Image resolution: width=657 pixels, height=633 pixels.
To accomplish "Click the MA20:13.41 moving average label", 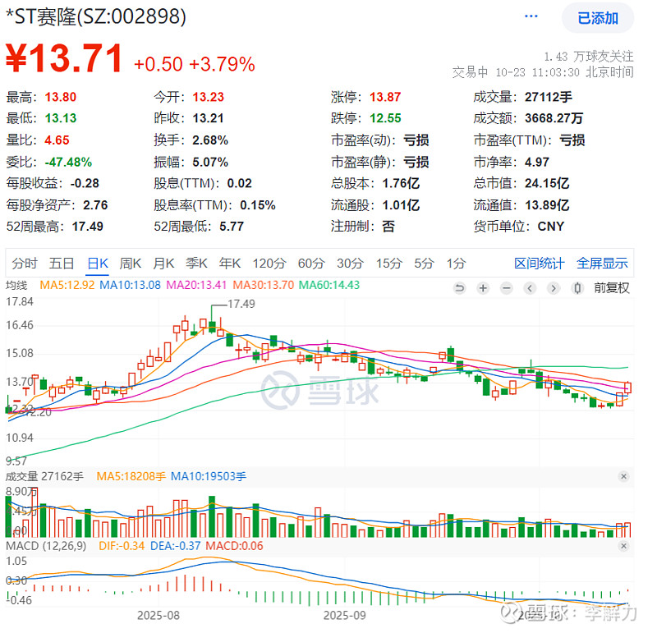I will 196,285.
